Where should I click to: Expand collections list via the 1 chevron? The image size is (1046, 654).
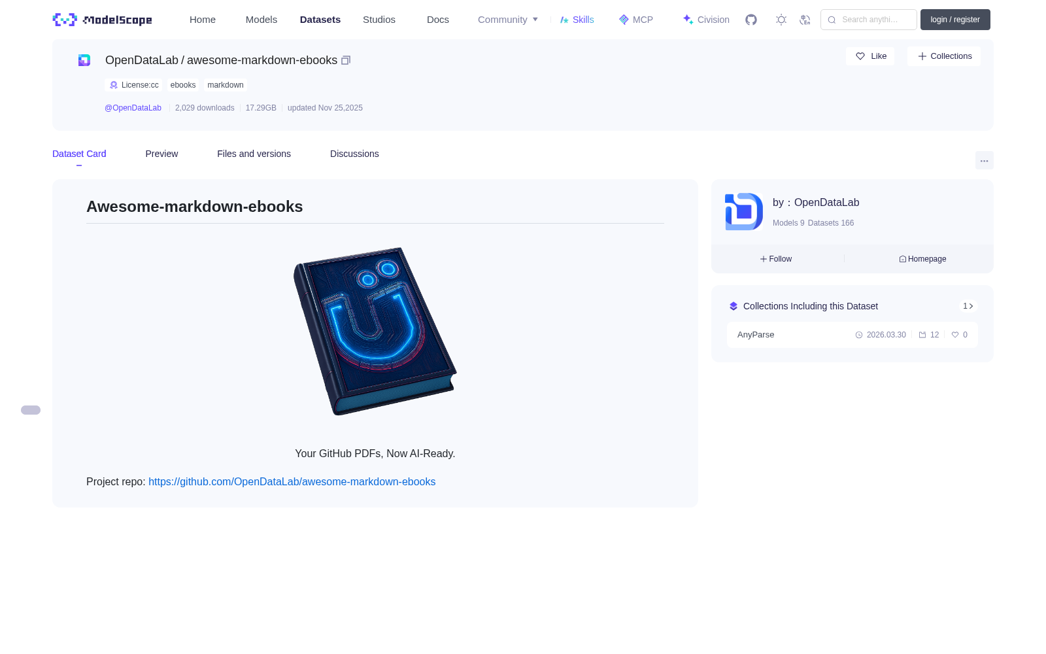point(968,306)
